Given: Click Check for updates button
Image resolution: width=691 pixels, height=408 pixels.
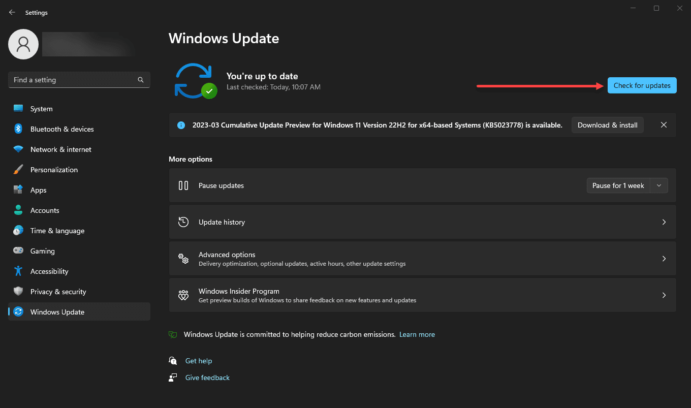Looking at the screenshot, I should (642, 85).
